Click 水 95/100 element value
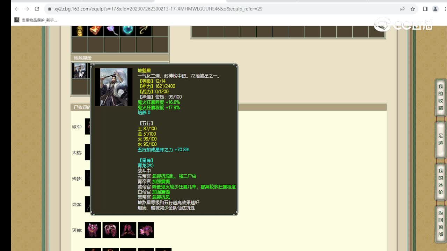 (x=147, y=144)
